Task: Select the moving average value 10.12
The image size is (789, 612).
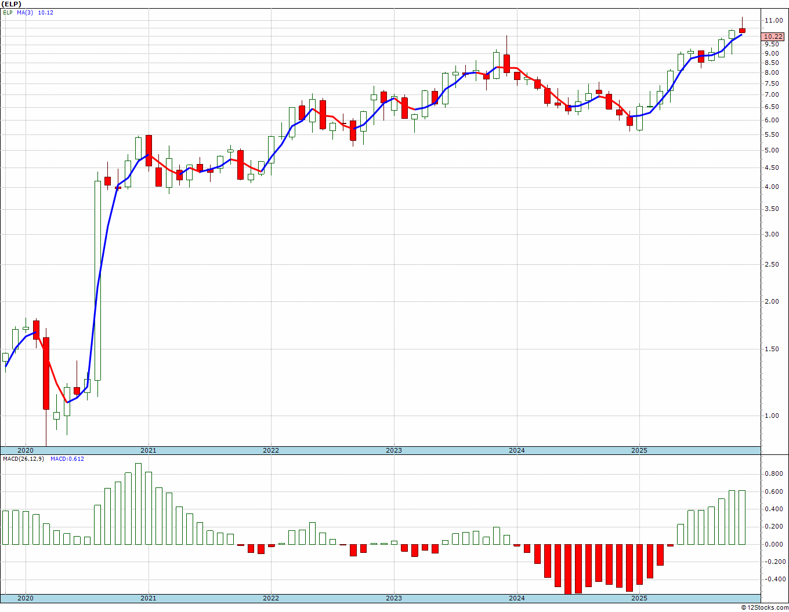Action: point(46,12)
